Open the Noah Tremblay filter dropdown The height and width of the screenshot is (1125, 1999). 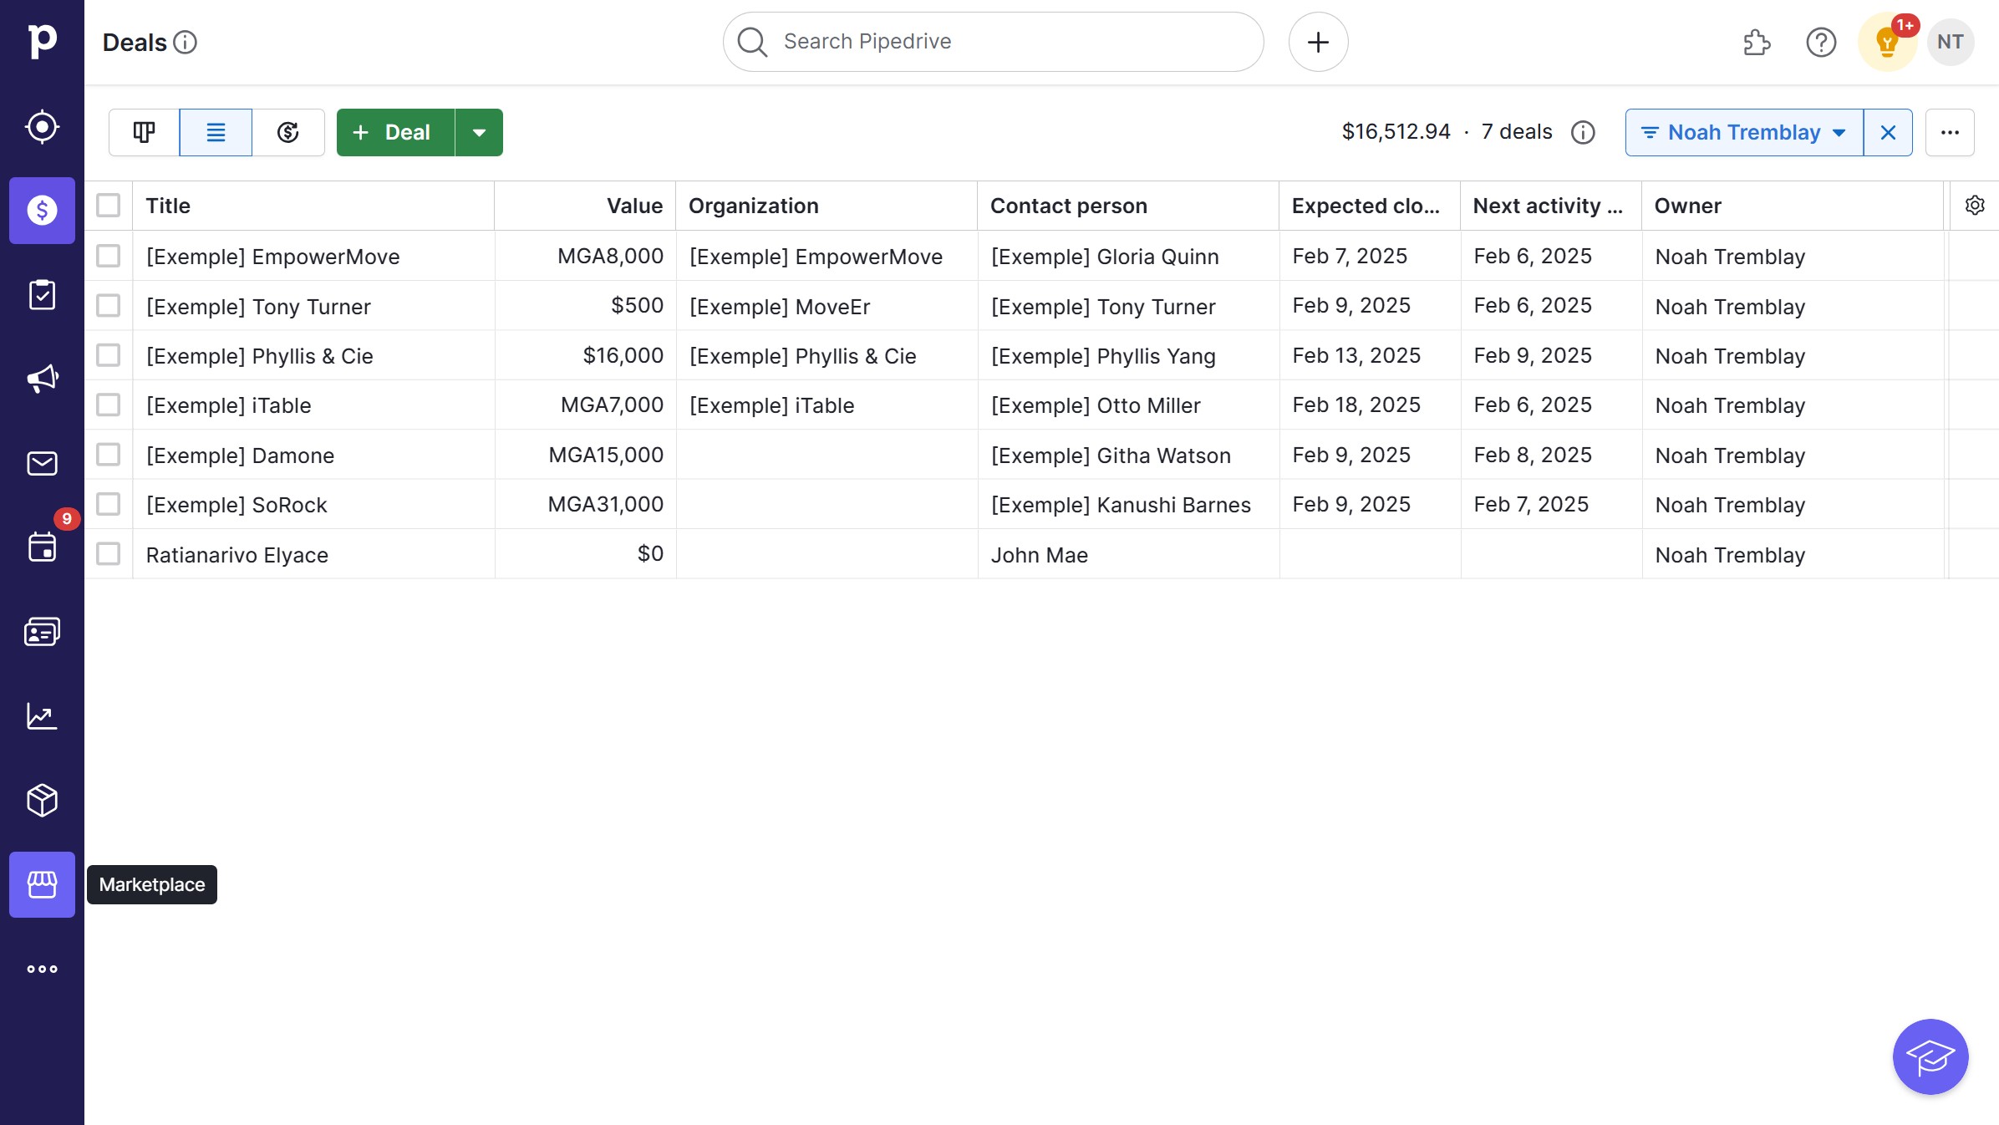point(1743,132)
